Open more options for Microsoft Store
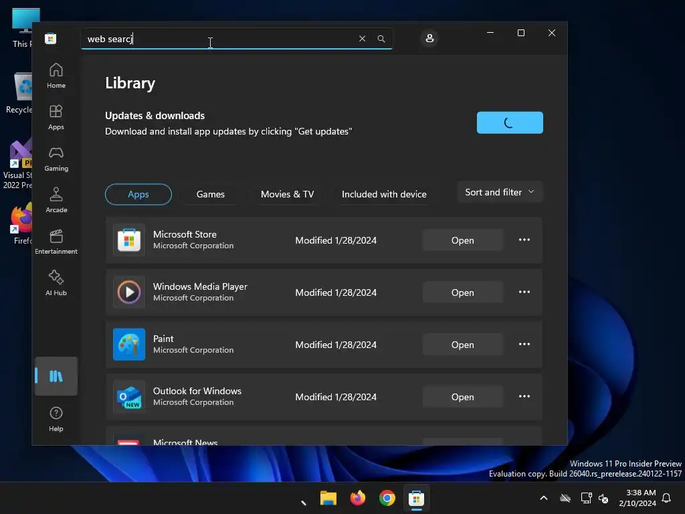The height and width of the screenshot is (514, 685). point(524,240)
